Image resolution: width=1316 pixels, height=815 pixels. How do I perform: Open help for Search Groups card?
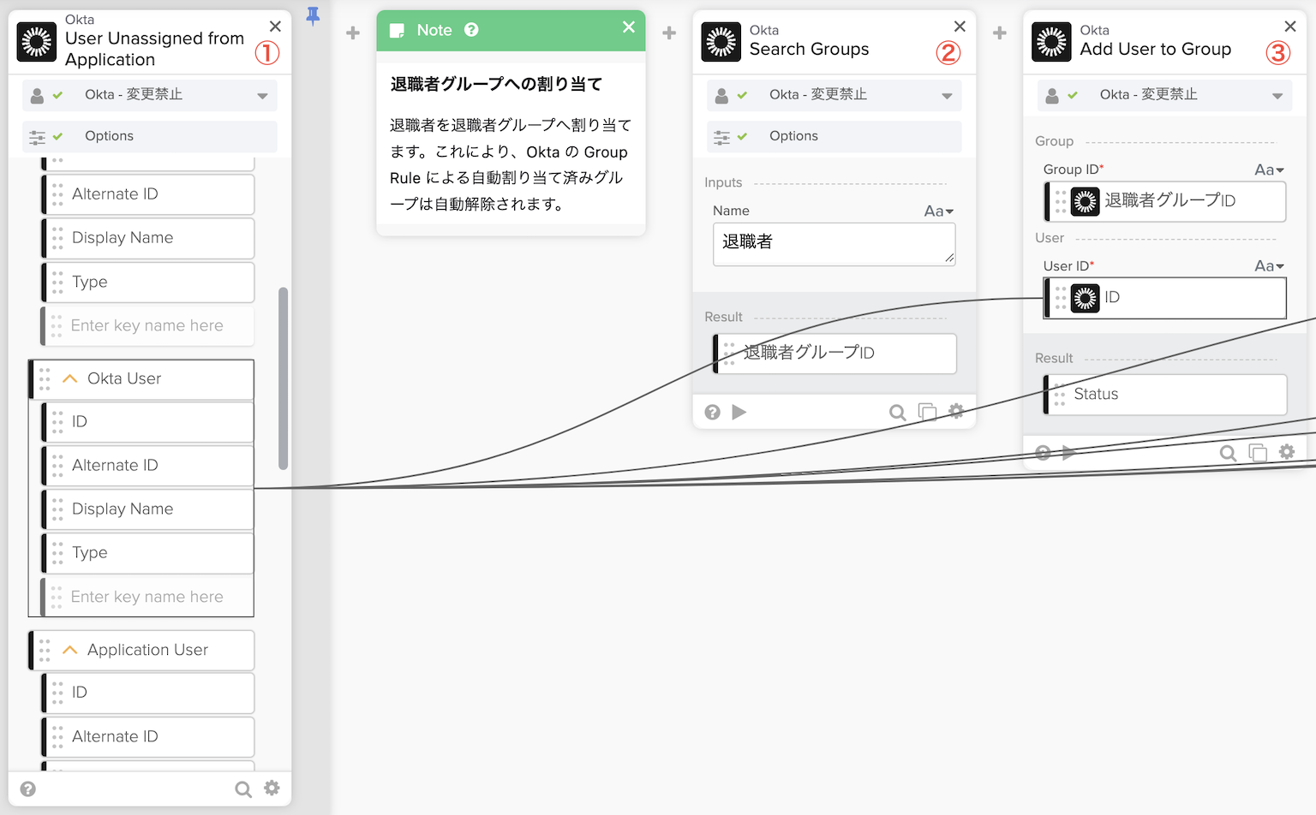point(712,413)
